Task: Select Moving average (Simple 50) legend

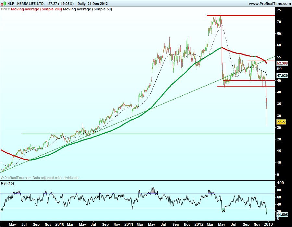Action: [x=87, y=9]
